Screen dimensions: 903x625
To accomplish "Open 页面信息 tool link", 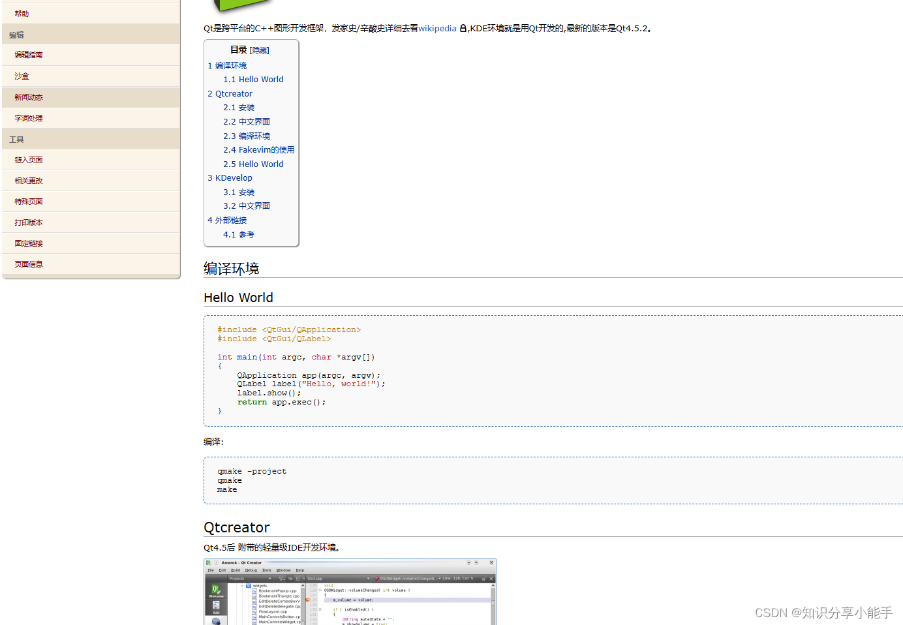I will pos(29,264).
